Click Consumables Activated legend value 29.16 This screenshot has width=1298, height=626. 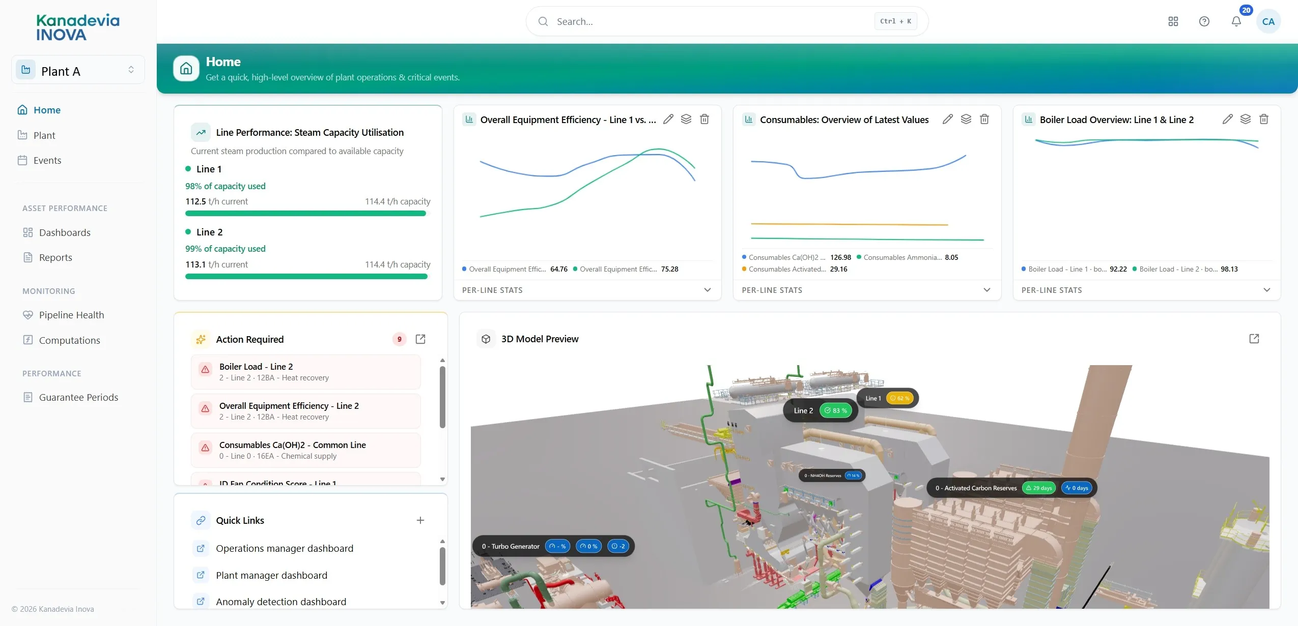(838, 269)
